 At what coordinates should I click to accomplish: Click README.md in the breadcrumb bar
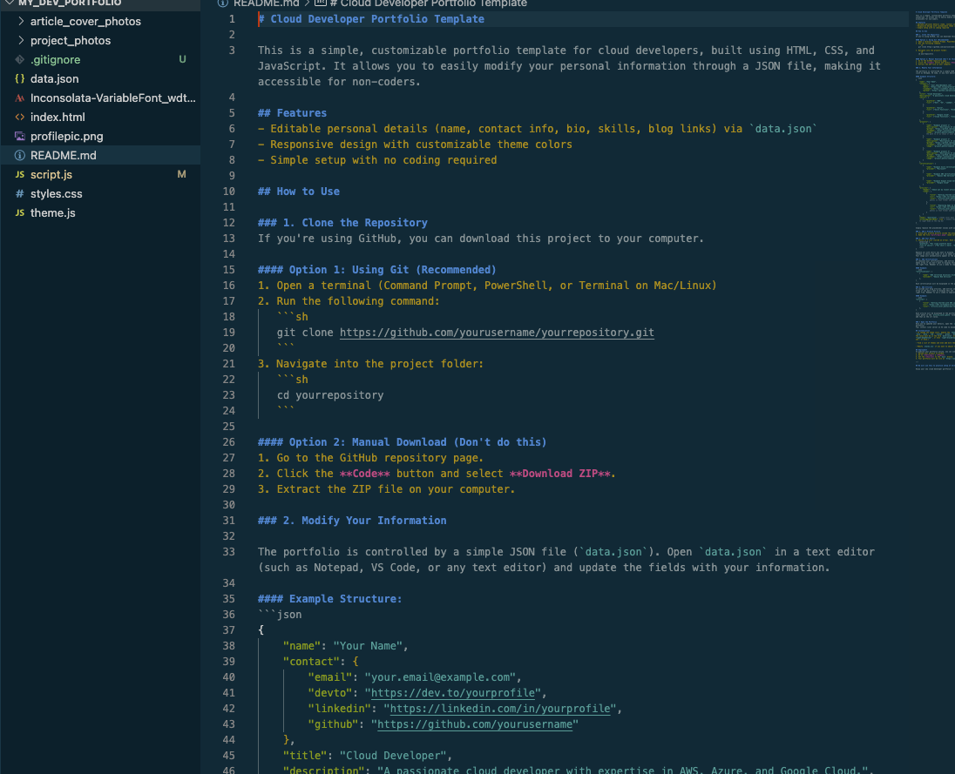266,3
